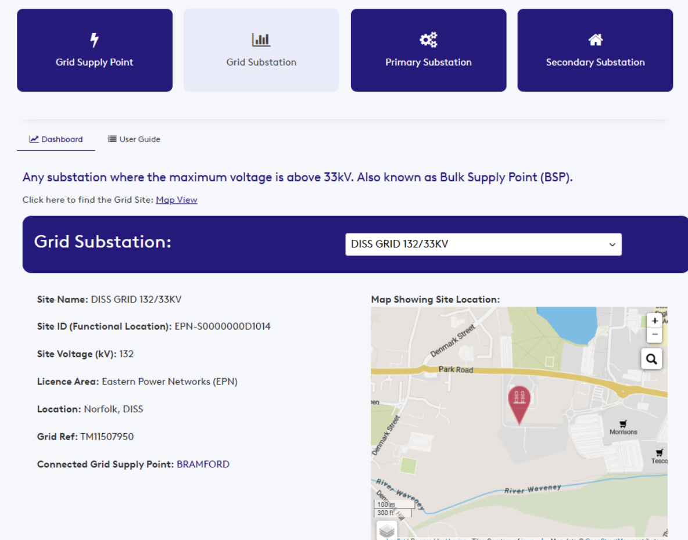Expand the DISS GRID 132/33KV dropdown

tap(483, 244)
